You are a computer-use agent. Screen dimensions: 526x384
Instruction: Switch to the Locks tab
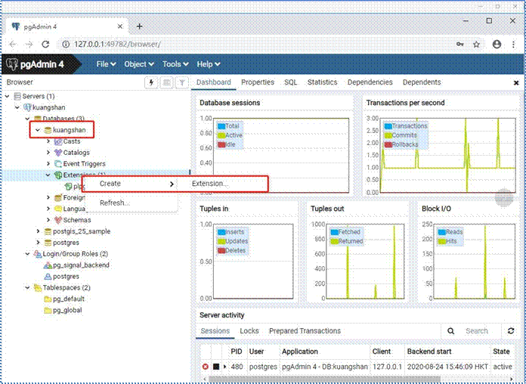249,331
